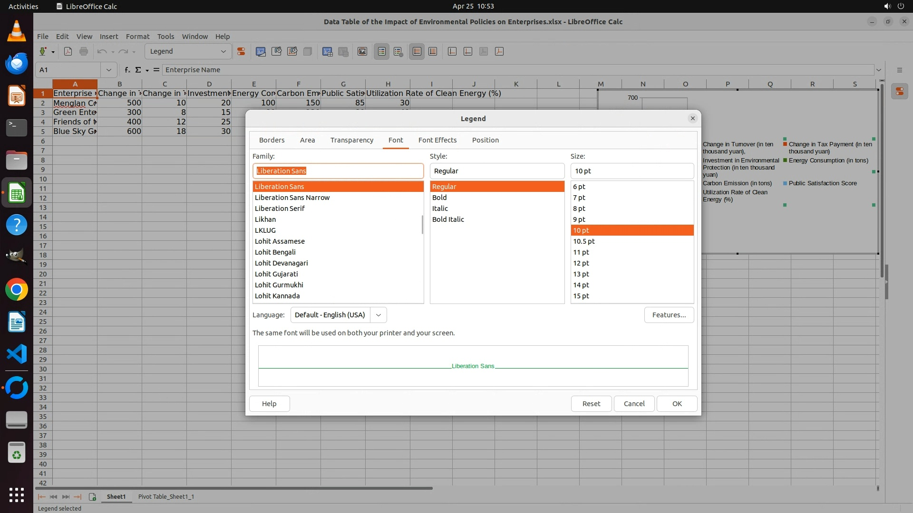The width and height of the screenshot is (913, 513).
Task: Expand the Name Box A1 dropdown
Action: (x=109, y=70)
